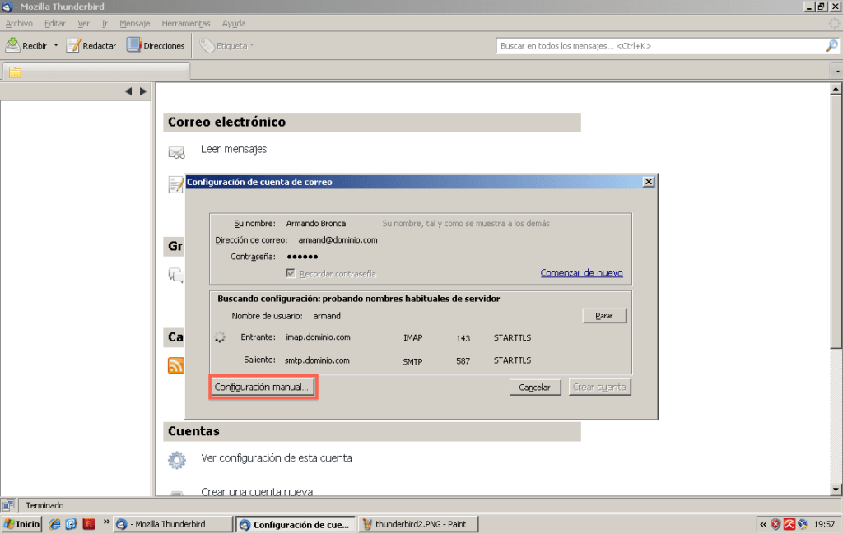
Task: Click the search magnifier icon
Action: (x=831, y=46)
